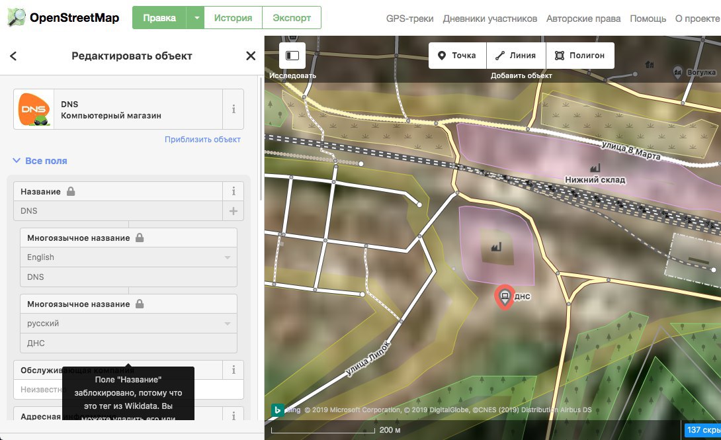721x440 pixels.
Task: Click the lock icon beside Название
Action: [71, 191]
